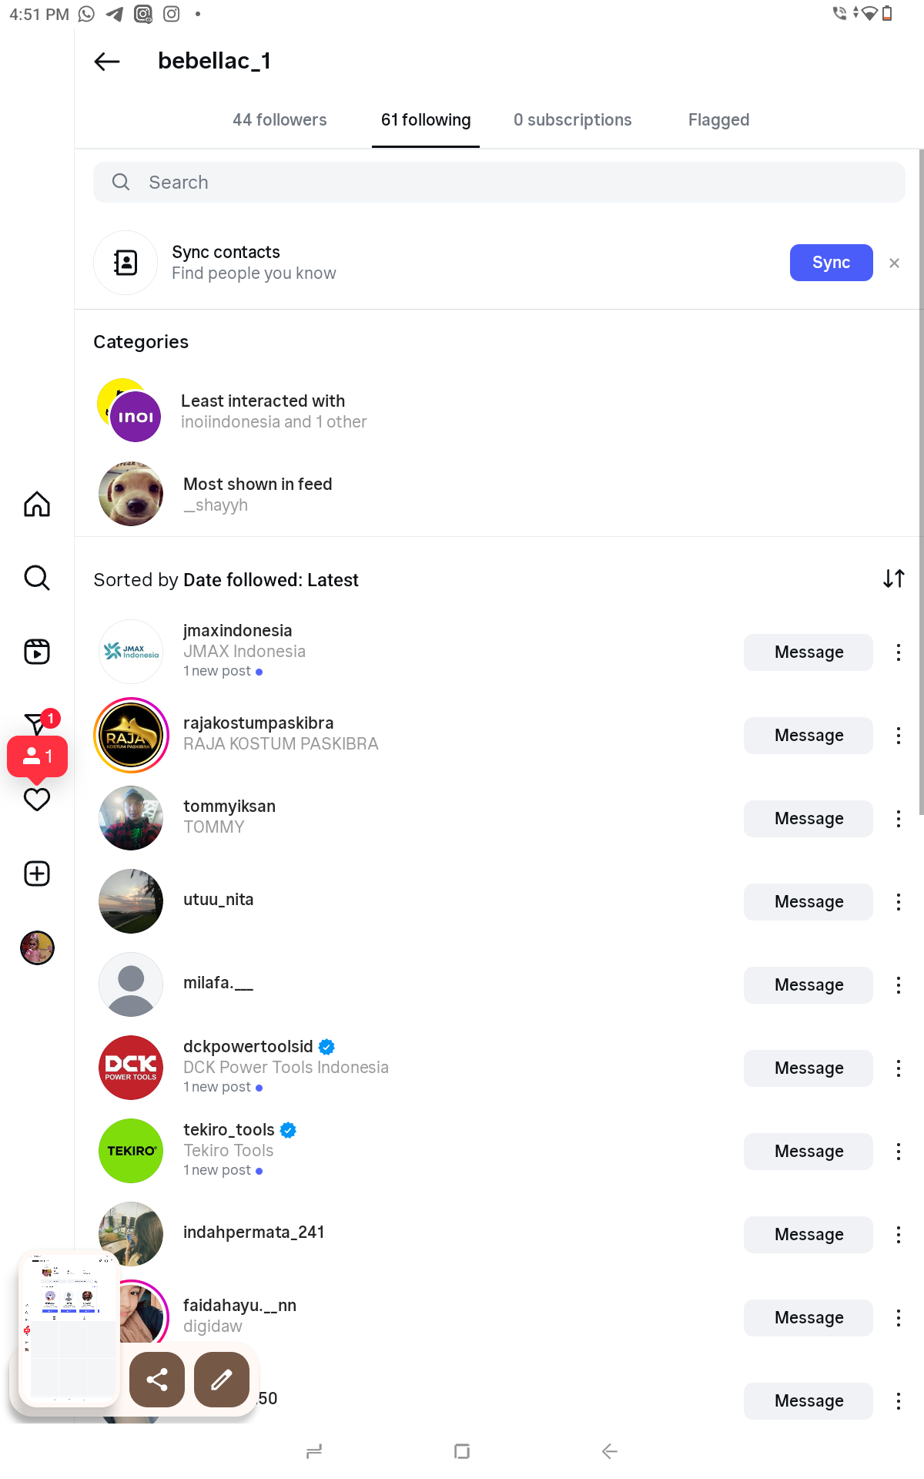Edit the screenshot with pencil icon
924x1479 pixels.
coord(222,1380)
